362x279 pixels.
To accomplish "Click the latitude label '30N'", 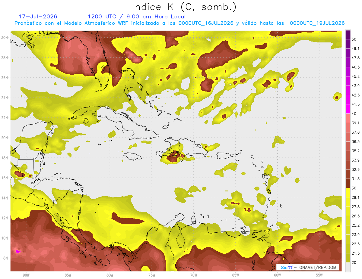I will pos(5,38).
